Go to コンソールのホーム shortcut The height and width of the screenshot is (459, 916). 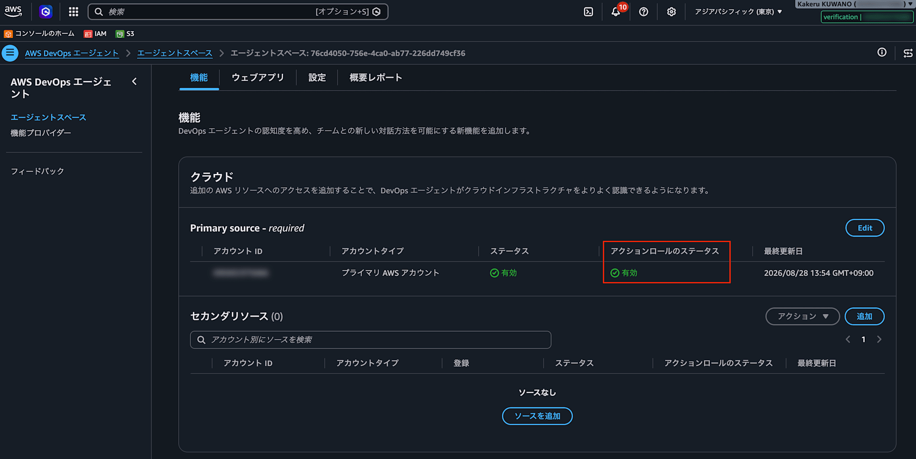click(x=39, y=34)
